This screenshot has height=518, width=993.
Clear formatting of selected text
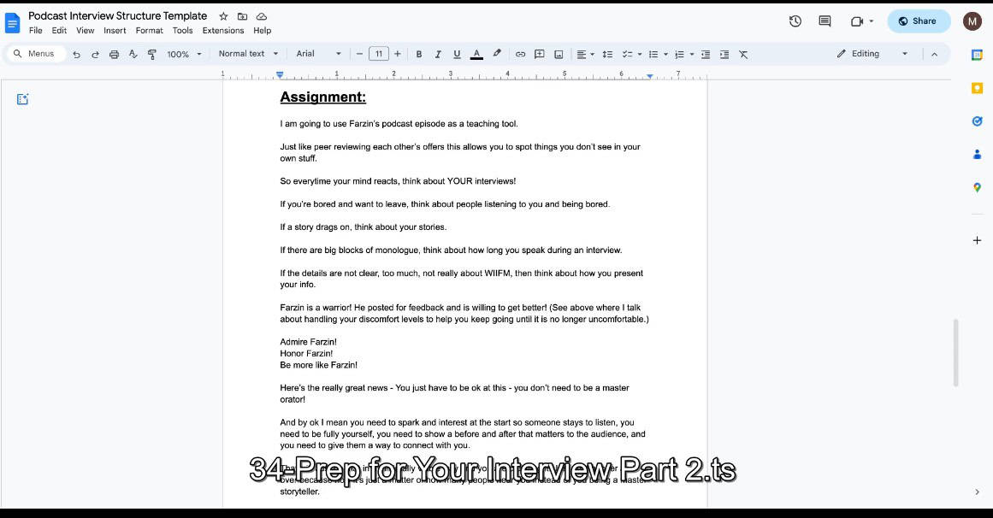(745, 53)
